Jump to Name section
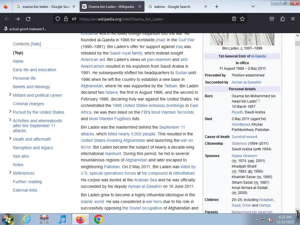The height and width of the screenshot is (225, 300). pos(18,61)
